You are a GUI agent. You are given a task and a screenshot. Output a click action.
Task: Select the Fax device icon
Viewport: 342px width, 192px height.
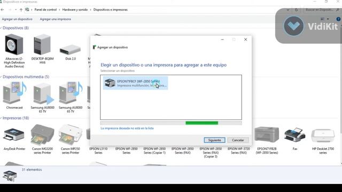coord(294,135)
